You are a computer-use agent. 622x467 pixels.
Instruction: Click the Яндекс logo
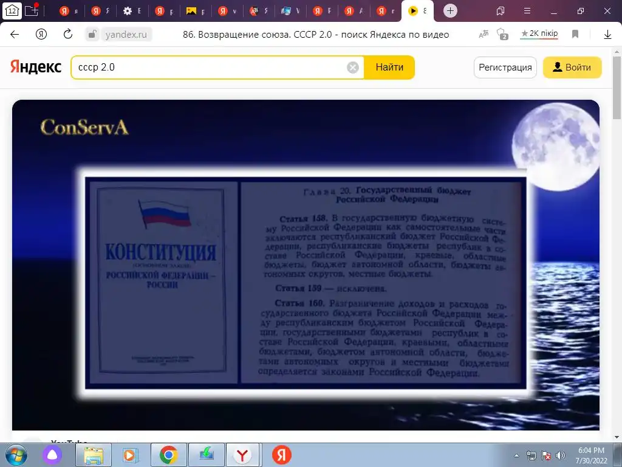click(x=36, y=67)
